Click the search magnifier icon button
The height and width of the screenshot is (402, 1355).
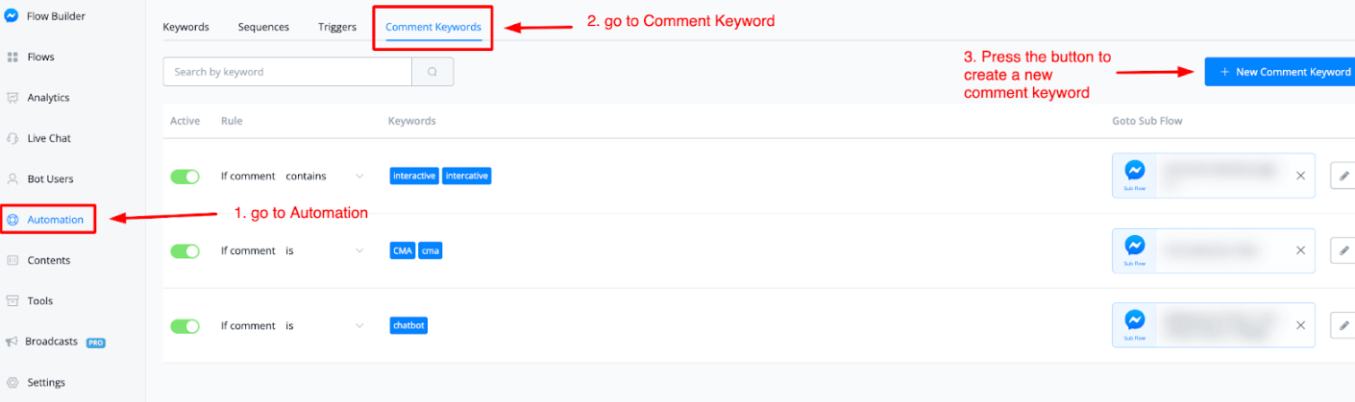coord(432,72)
